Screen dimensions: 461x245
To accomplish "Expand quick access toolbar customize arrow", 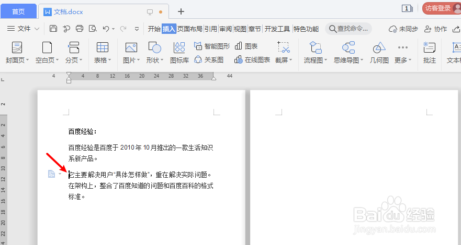I will pos(137,29).
